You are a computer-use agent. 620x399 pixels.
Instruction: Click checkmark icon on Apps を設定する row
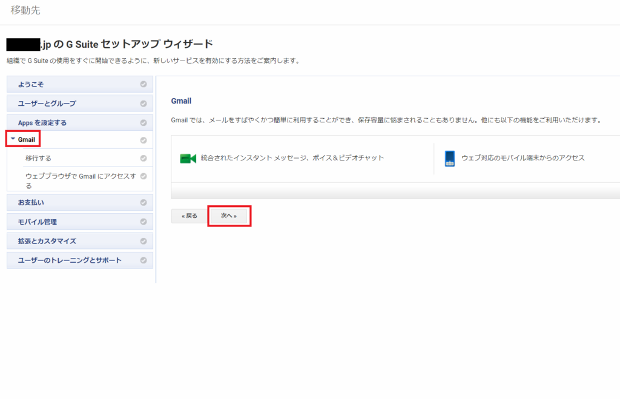(x=143, y=122)
